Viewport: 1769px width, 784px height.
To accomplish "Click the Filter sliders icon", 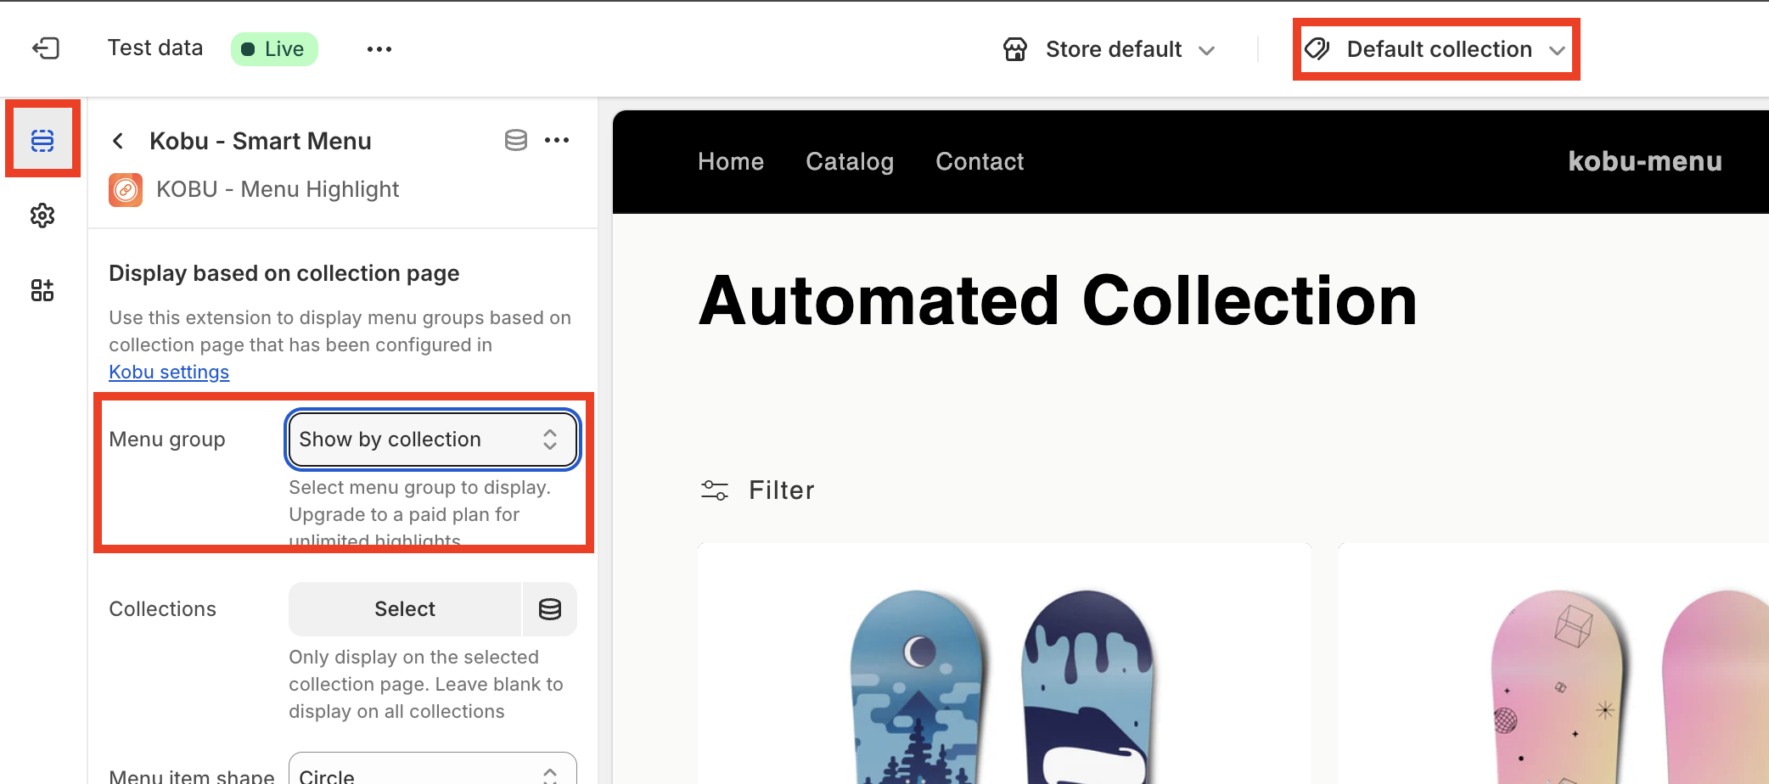I will [714, 490].
